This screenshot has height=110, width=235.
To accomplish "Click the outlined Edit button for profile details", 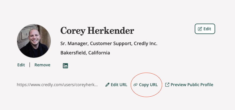I will tap(205, 29).
